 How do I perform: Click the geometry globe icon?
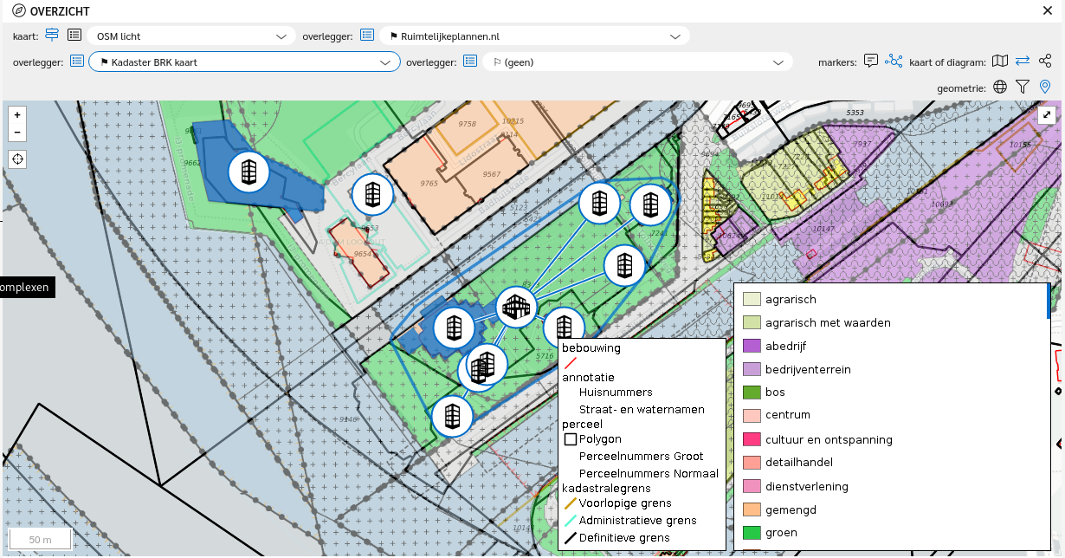pos(1000,87)
